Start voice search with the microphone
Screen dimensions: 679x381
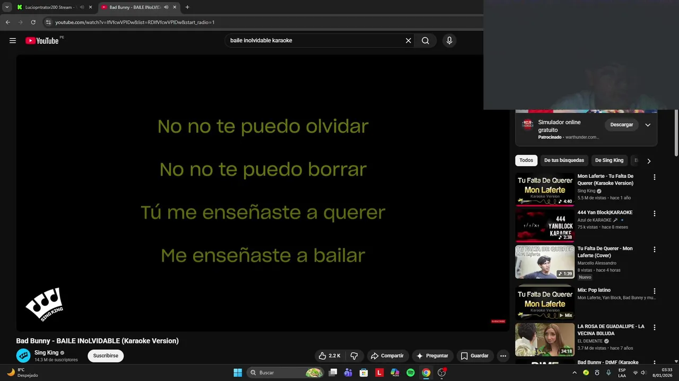point(449,41)
